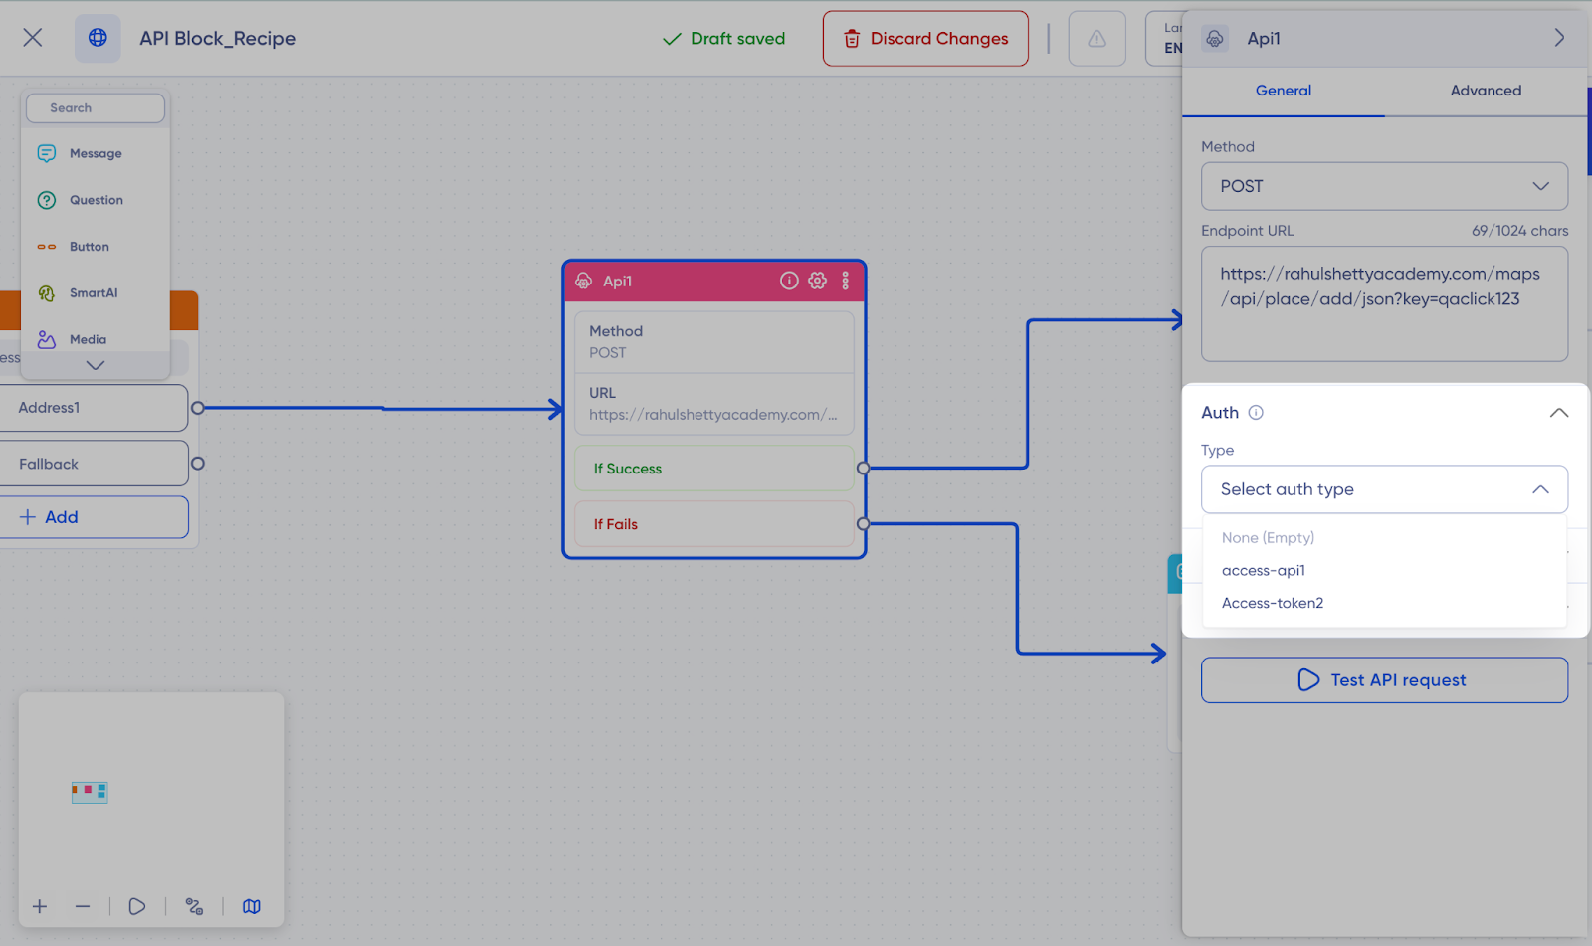Click the API Block_Recipe title
This screenshot has width=1592, height=946.
pos(218,39)
